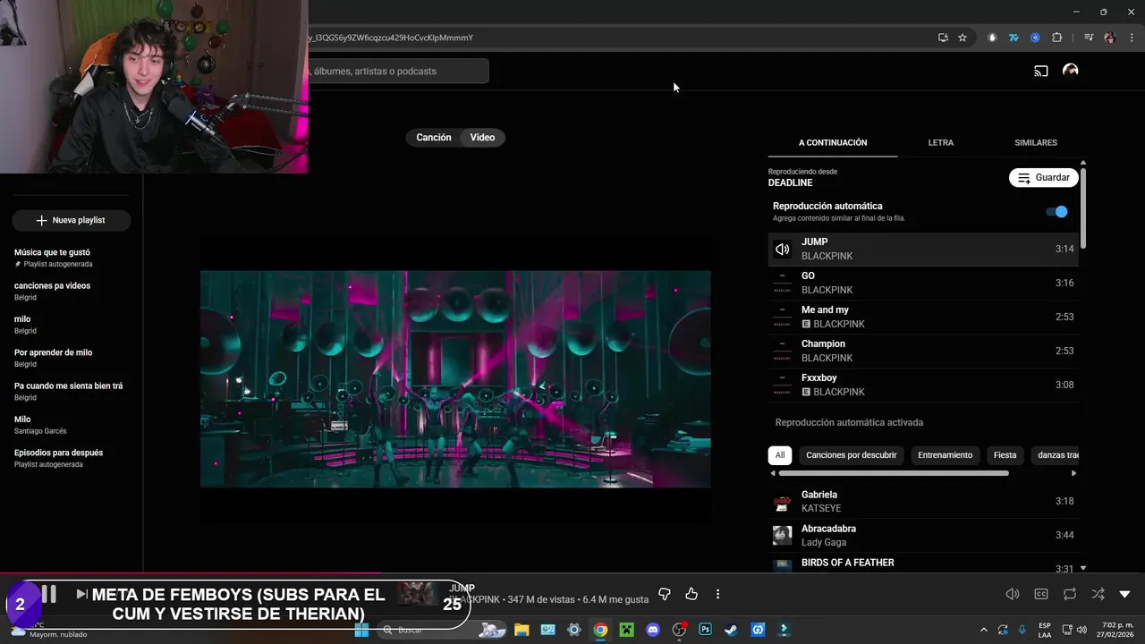1145x644 pixels.
Task: Open the Episodios para después playlist
Action: [x=72, y=458]
